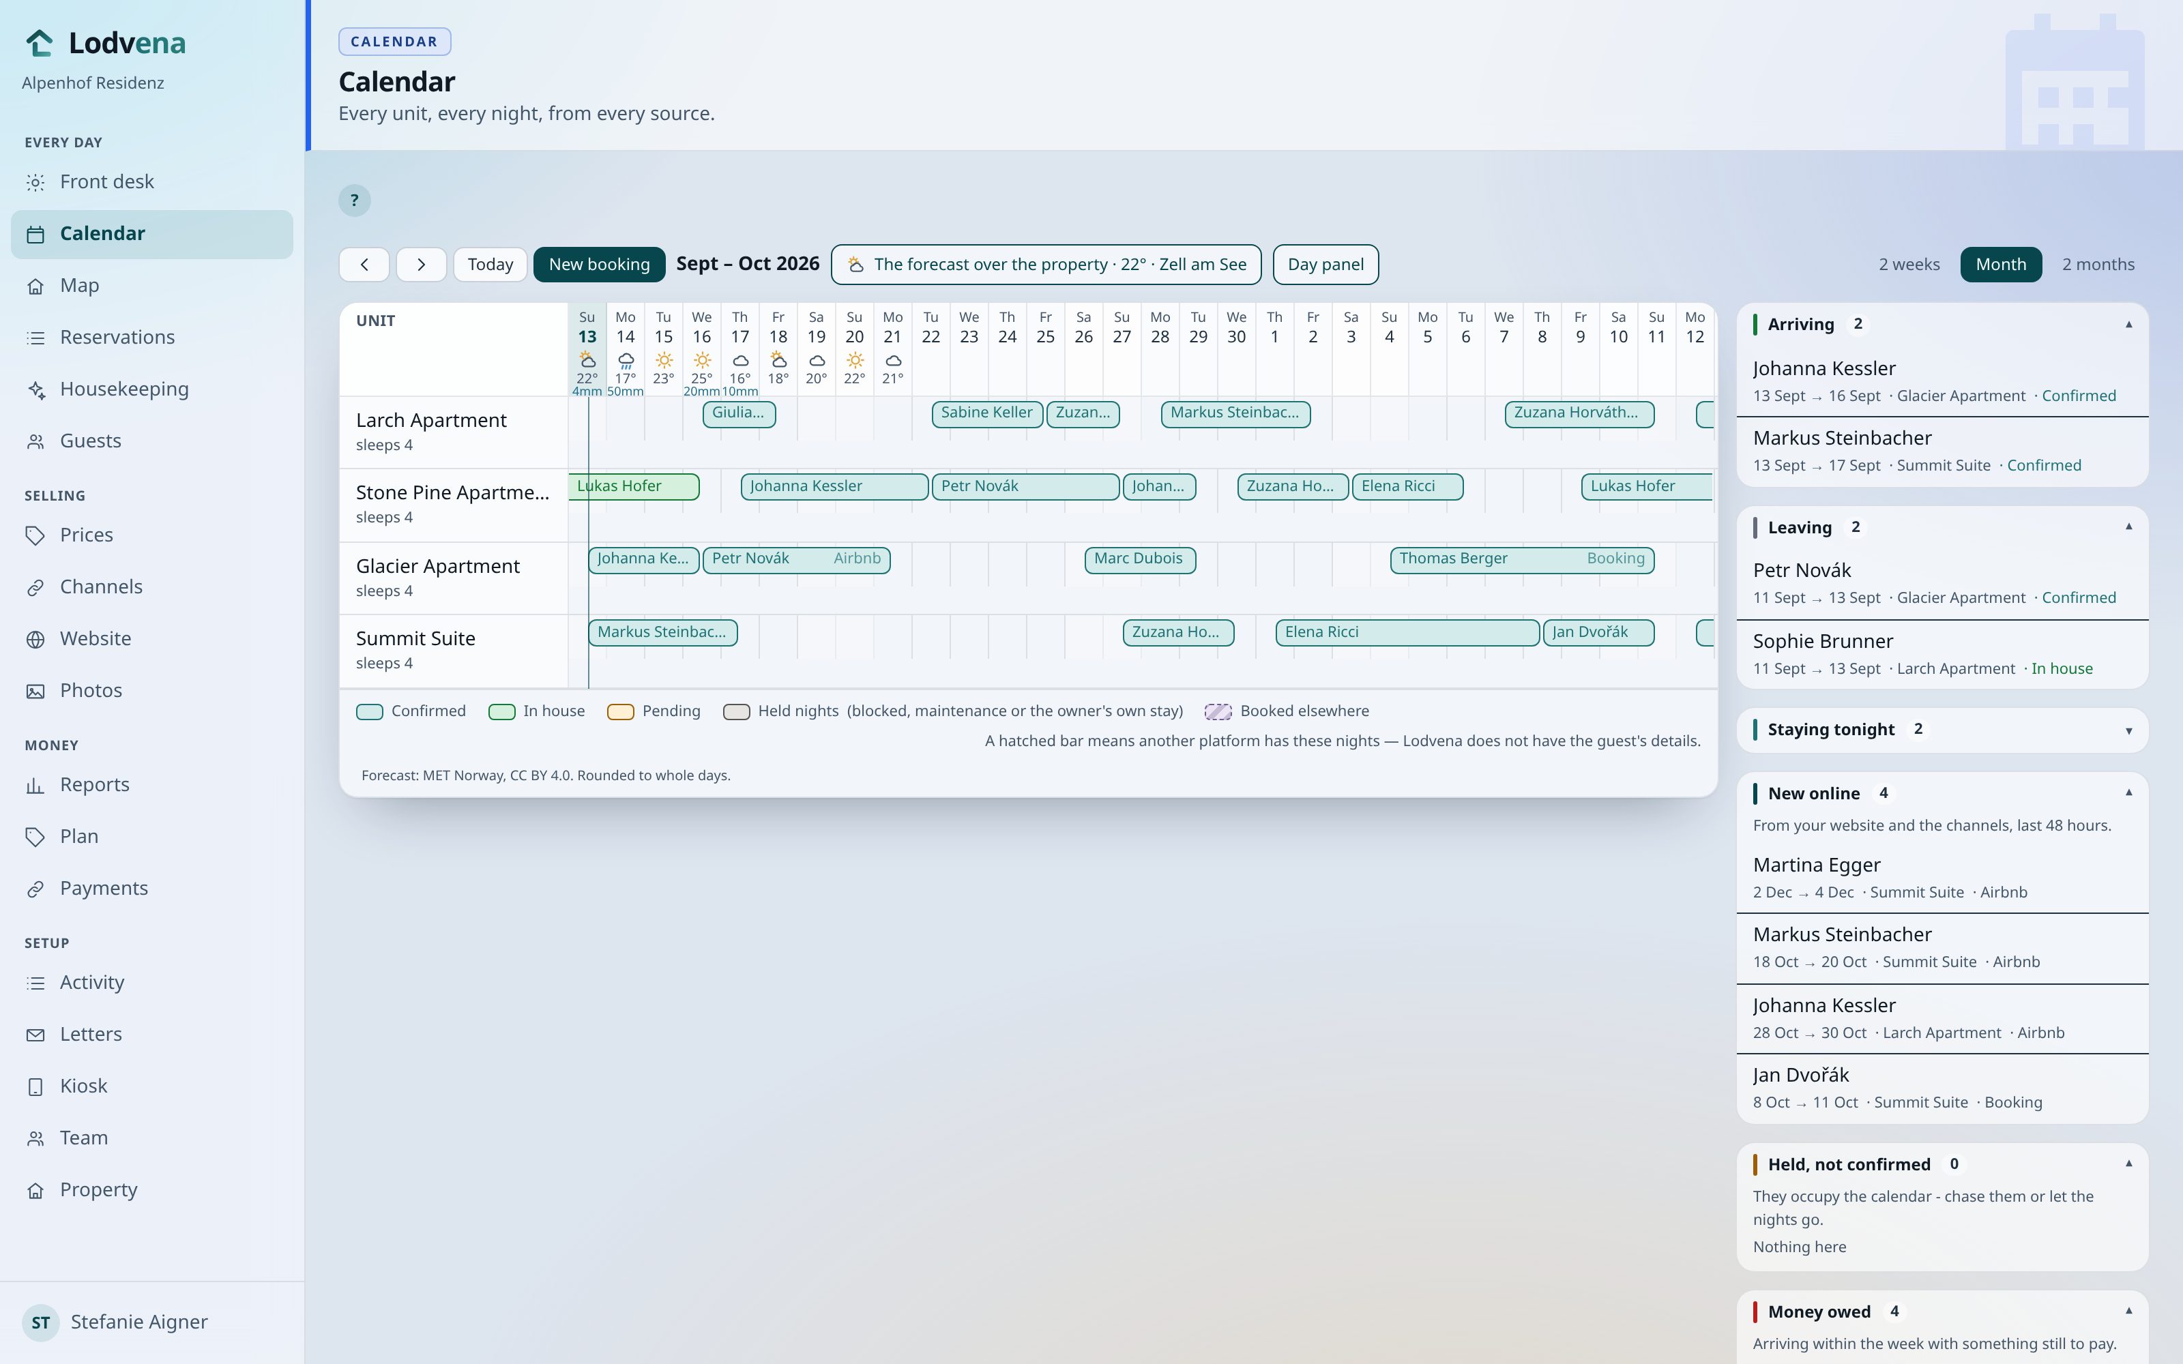Switch calendar view to 2 months
2183x1364 pixels.
2098,265
